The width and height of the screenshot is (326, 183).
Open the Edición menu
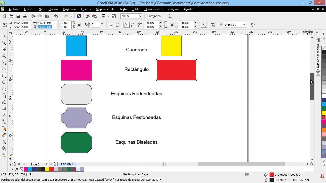tap(29, 9)
